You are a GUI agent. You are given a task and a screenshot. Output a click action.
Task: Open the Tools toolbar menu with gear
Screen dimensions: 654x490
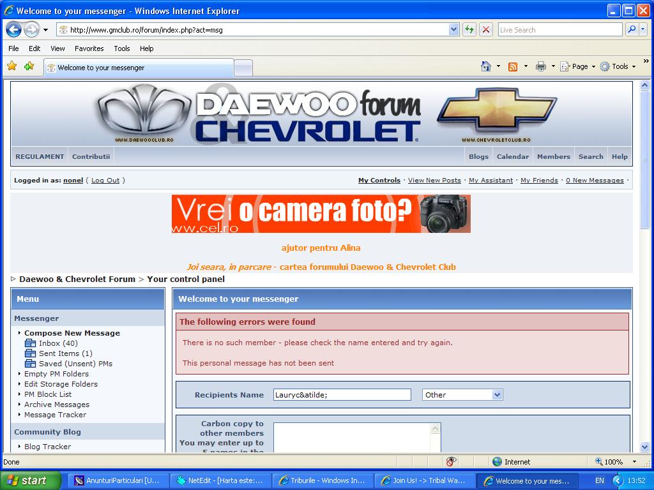618,66
